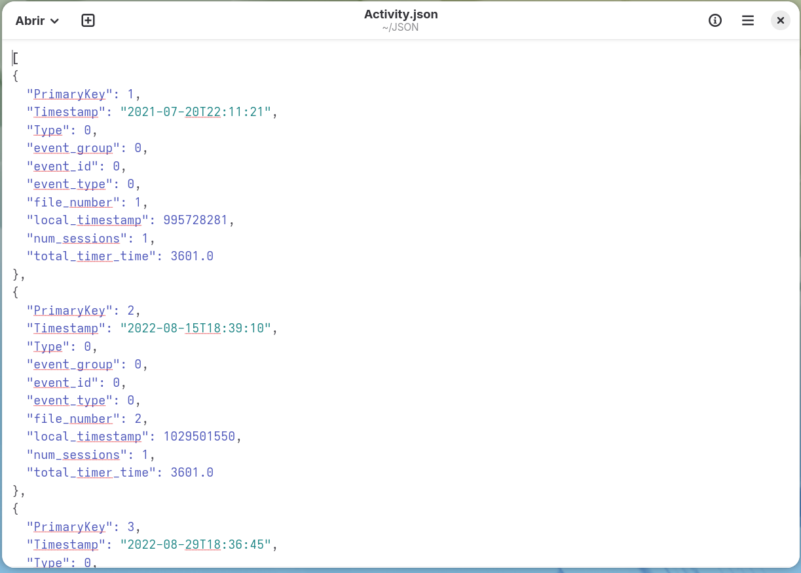Viewport: 801px width, 573px height.
Task: Open the Abrir file dropdown
Action: (37, 21)
